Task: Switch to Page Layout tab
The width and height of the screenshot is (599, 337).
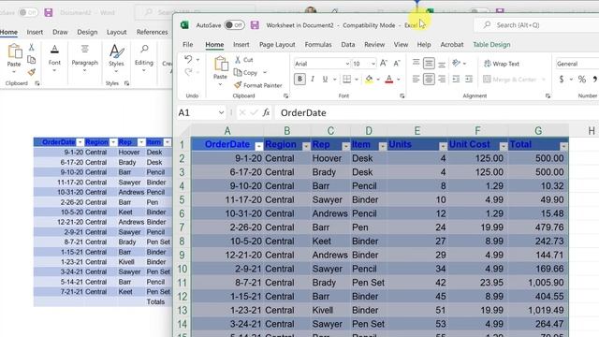Action: point(277,45)
